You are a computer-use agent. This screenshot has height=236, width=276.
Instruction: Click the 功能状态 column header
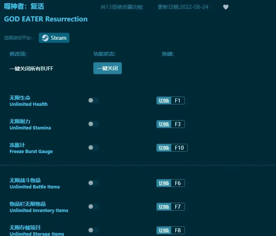[104, 54]
